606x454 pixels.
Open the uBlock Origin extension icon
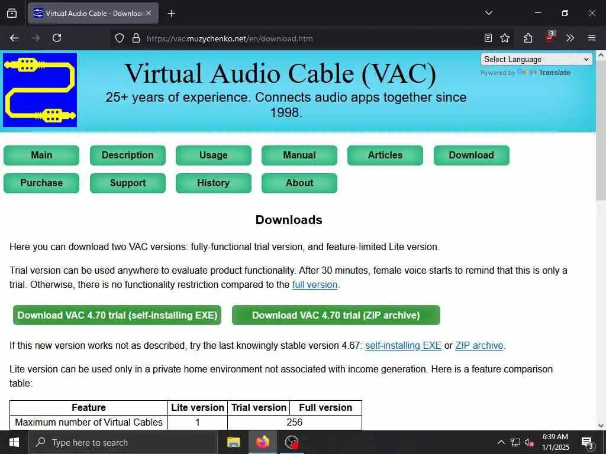pyautogui.click(x=550, y=37)
